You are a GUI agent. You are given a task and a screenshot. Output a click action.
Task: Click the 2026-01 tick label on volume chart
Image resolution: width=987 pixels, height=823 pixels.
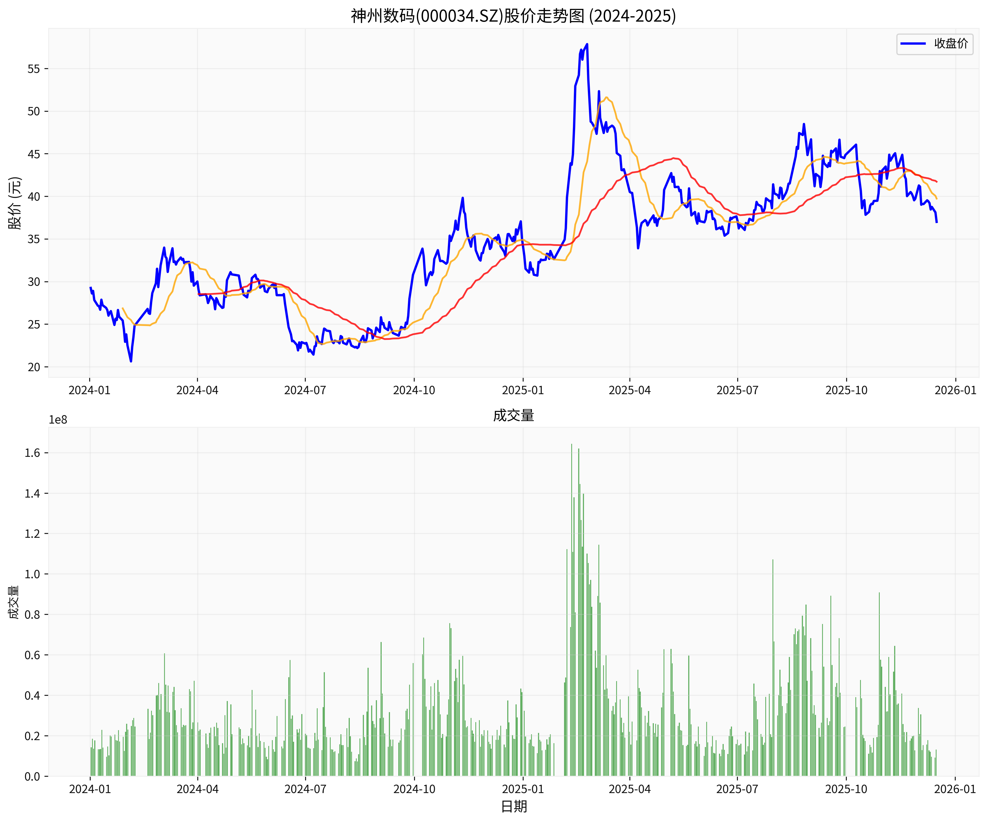[x=955, y=789]
